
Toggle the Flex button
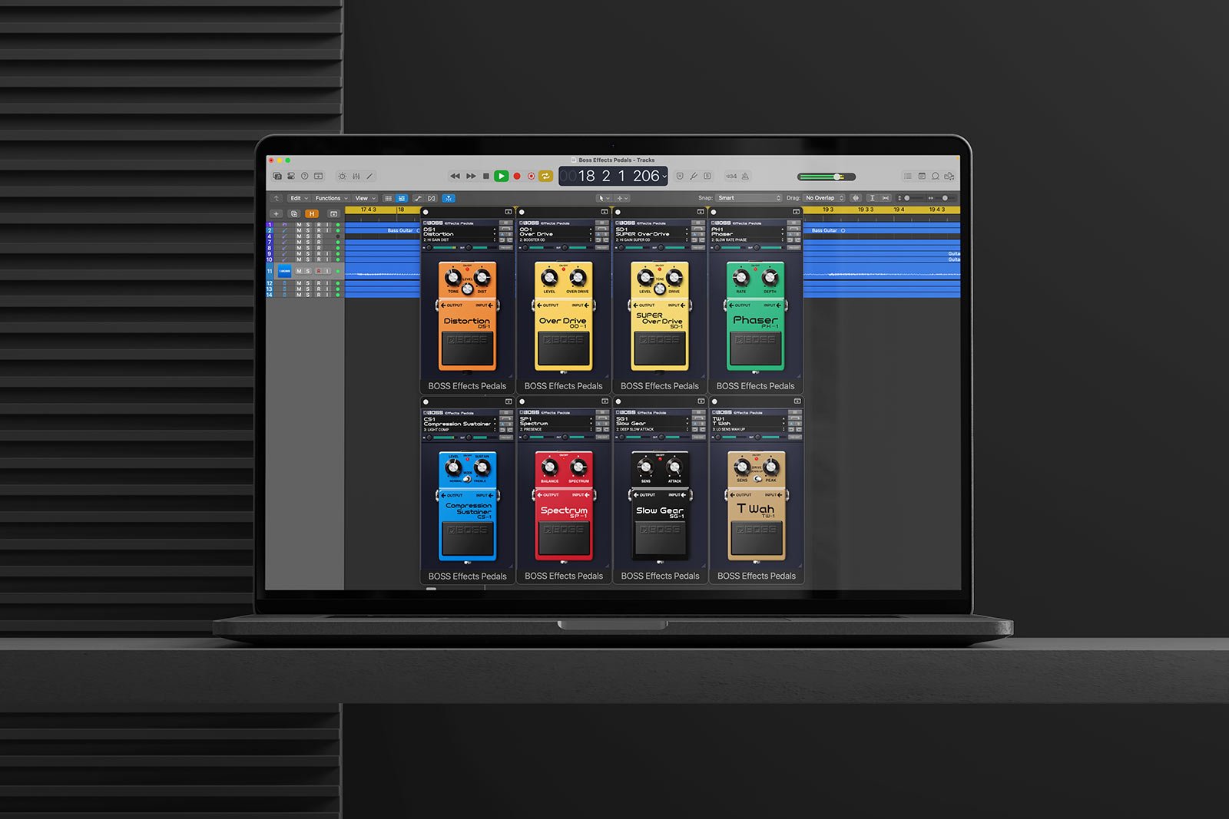pos(432,198)
